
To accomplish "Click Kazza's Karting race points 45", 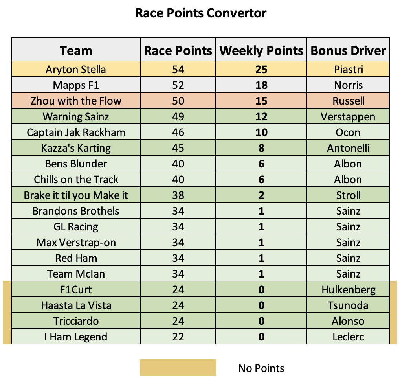I will [178, 148].
